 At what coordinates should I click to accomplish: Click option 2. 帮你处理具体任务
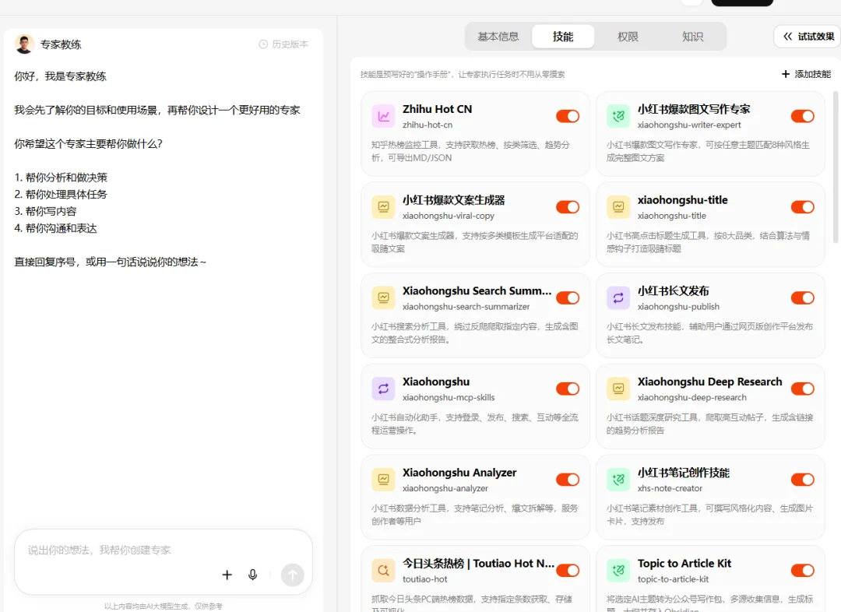[61, 194]
